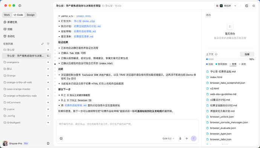Image resolution: width=260 pixels, height=148 pixels.
Task: Add a task to the orangeace folder
Action: [x=48, y=62]
